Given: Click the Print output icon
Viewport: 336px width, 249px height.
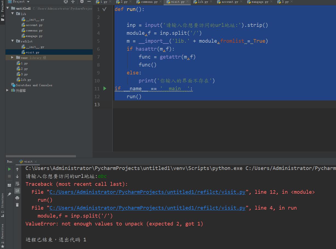Looking at the screenshot, I should (x=17, y=198).
